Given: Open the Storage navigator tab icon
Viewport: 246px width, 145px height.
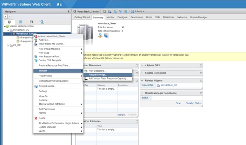Looking at the screenshot, I should [31, 22].
